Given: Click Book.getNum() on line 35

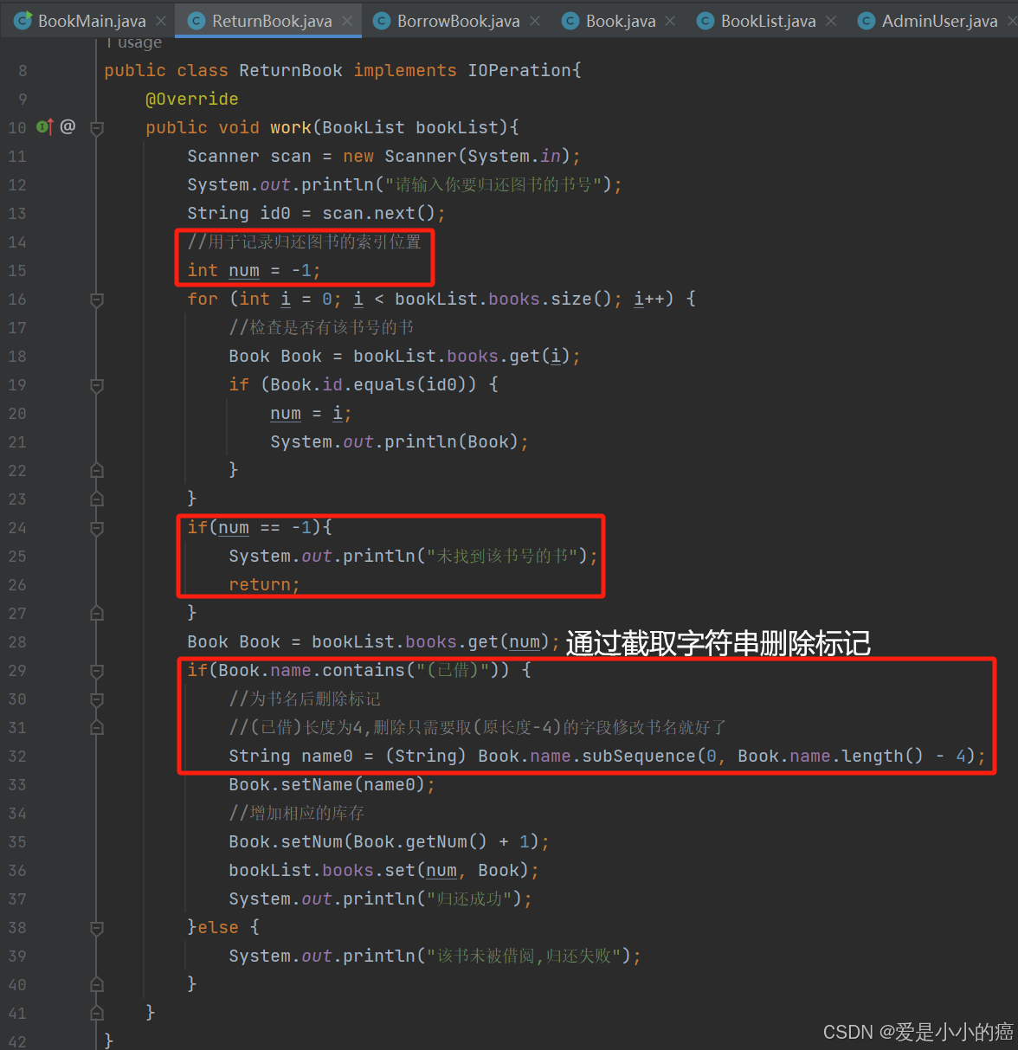Looking at the screenshot, I should pyautogui.click(x=420, y=842).
